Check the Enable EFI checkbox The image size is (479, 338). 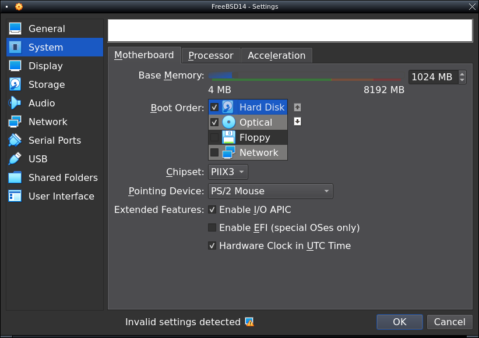pos(212,227)
